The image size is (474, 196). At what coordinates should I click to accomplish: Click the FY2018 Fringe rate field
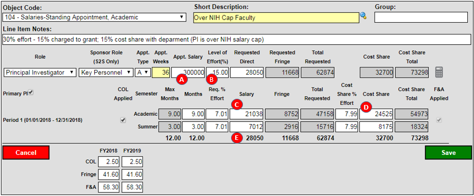click(x=109, y=174)
